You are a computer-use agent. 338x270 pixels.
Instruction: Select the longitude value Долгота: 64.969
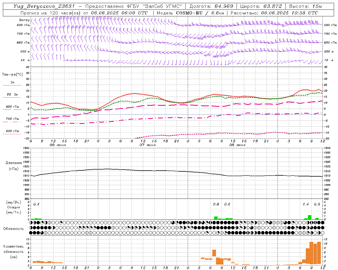pos(212,6)
